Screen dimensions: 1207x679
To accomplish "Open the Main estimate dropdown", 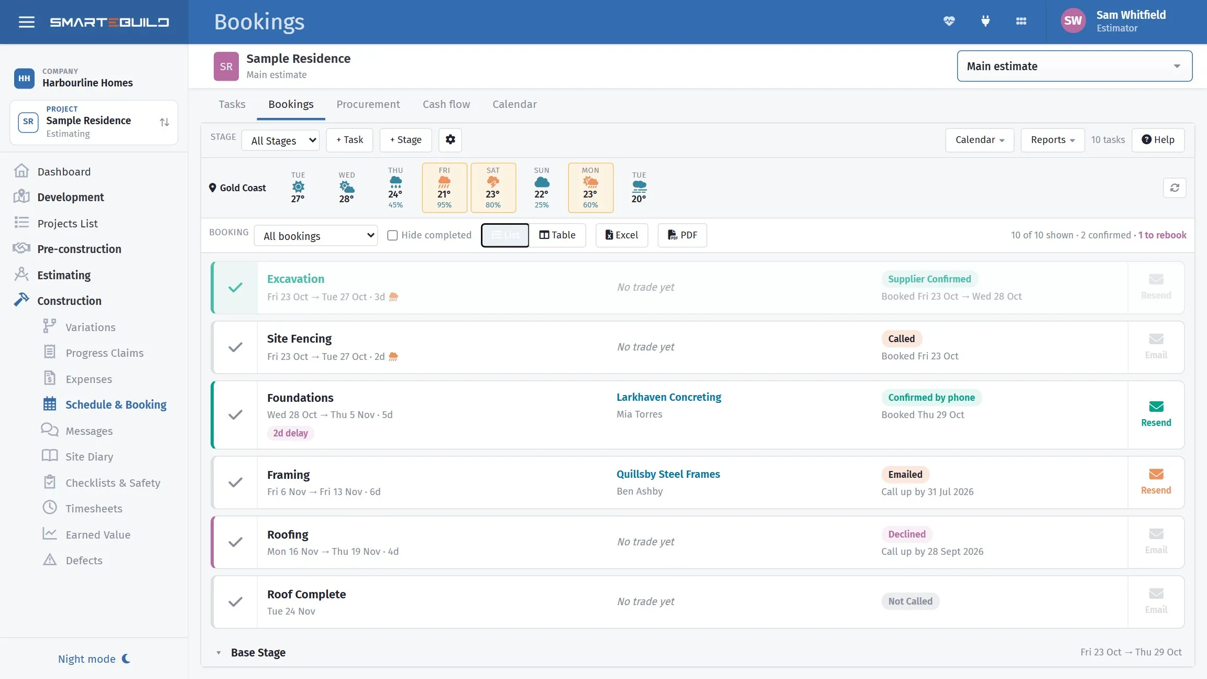I will click(1074, 66).
